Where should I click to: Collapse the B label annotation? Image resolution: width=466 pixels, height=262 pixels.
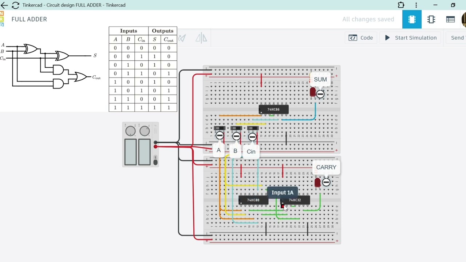coord(236,136)
